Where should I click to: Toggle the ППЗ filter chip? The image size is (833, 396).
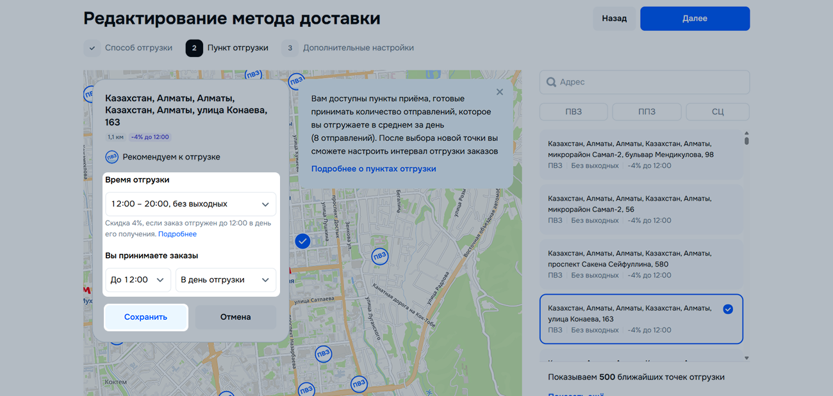(x=647, y=112)
